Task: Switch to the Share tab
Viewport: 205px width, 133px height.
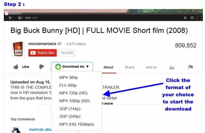Action: point(129,67)
